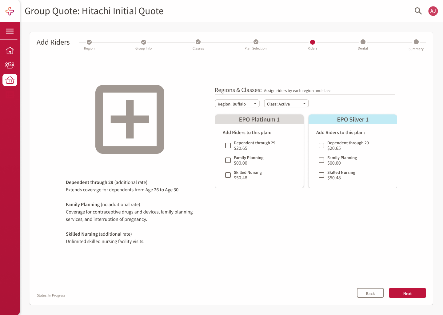
Task: Check Skilled Nursing for EPO Platinum 1
Action: [228, 175]
